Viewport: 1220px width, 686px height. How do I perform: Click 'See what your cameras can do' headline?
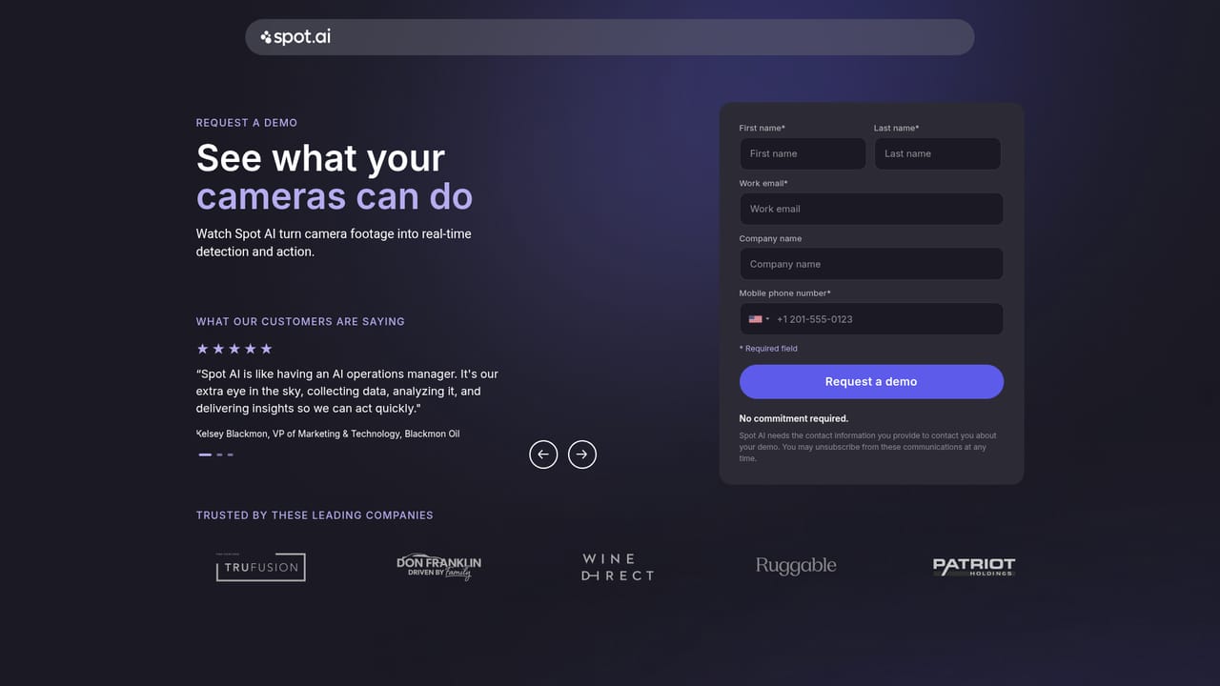[335, 177]
